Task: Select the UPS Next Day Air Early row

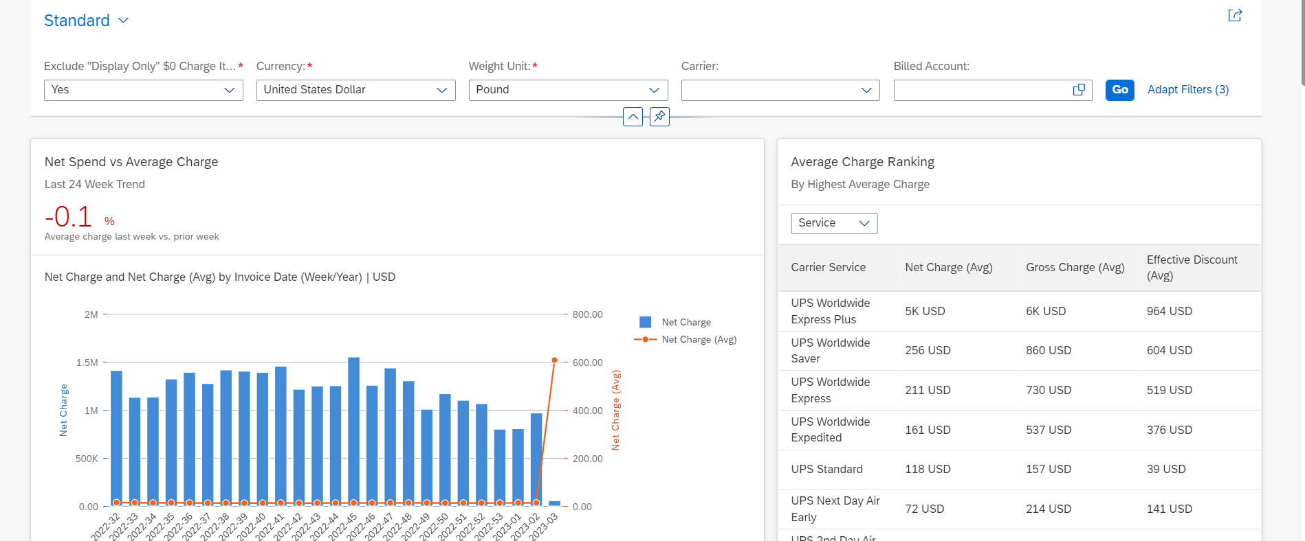Action: pos(1020,509)
